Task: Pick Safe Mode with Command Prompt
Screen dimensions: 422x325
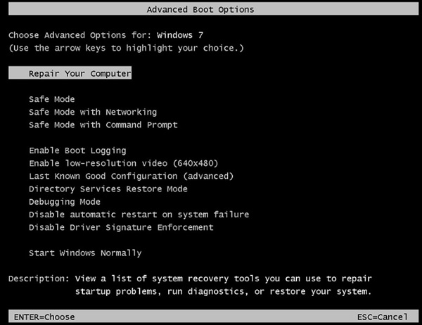Action: (103, 125)
